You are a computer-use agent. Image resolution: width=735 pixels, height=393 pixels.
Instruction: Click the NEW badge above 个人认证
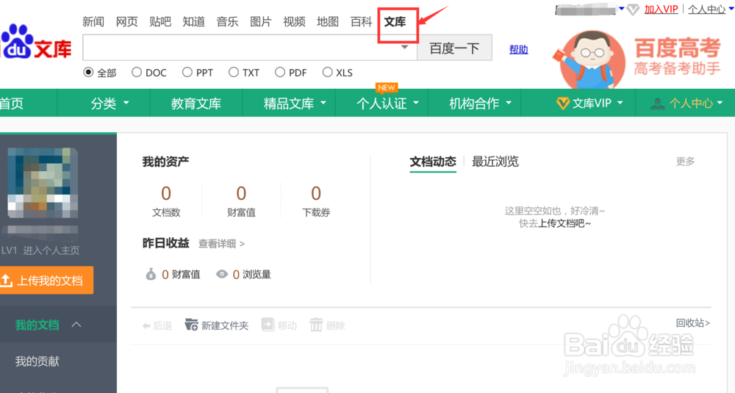tap(387, 87)
